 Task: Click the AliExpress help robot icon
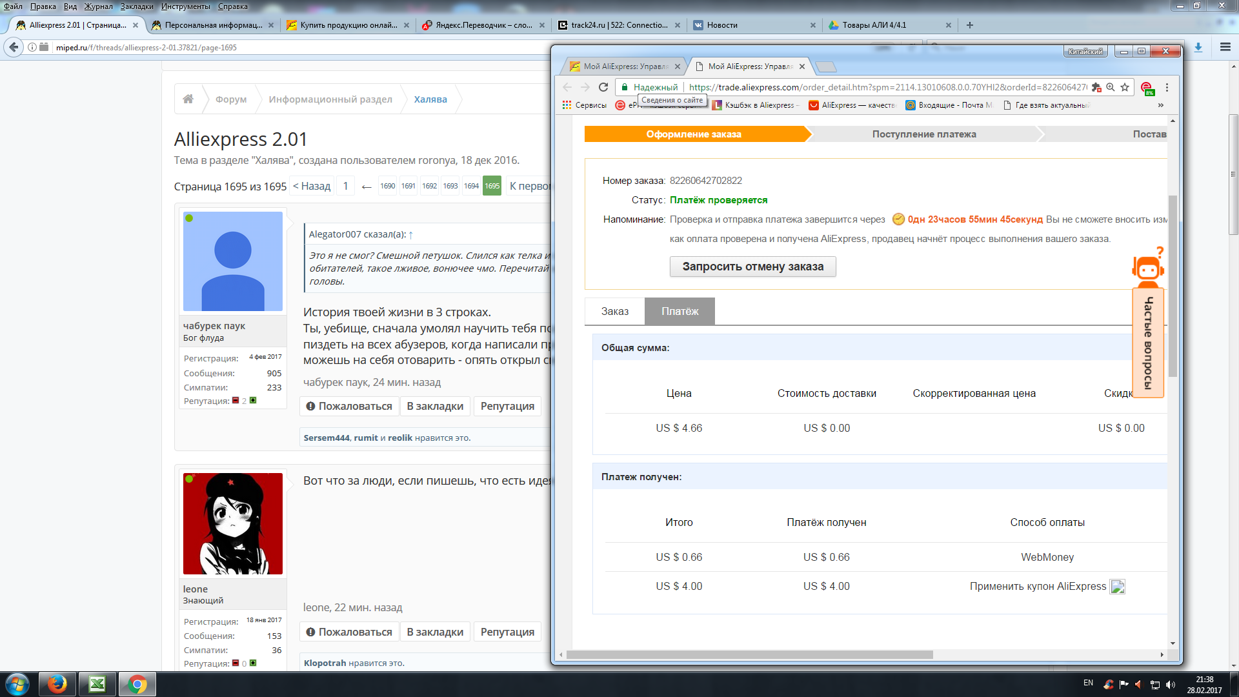point(1148,267)
